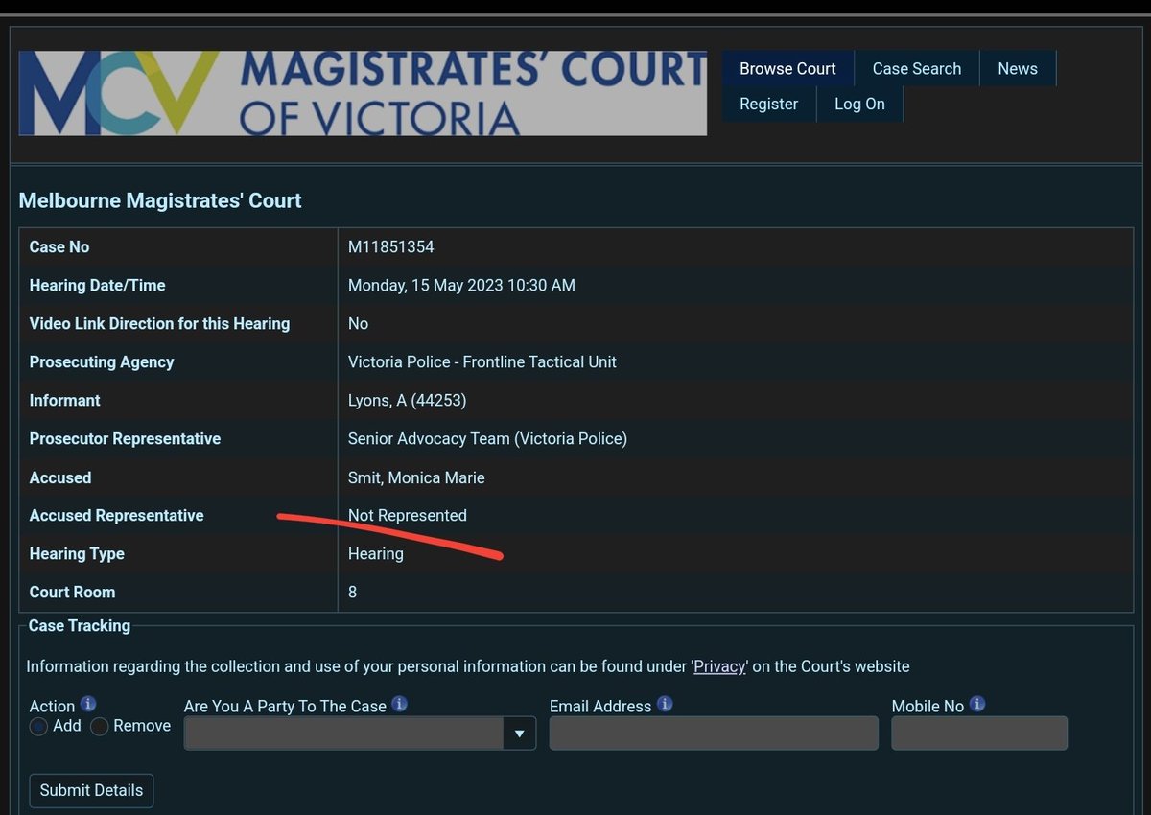Click Log On
This screenshot has width=1151, height=815.
(x=859, y=104)
